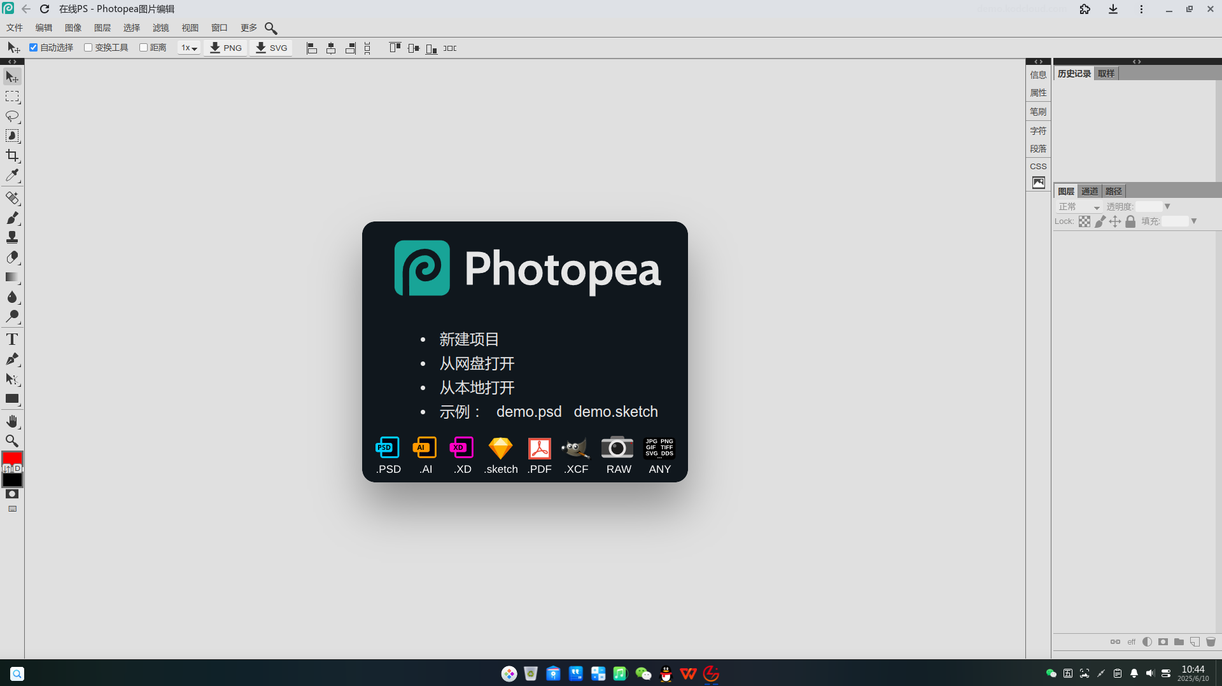Collapse the left toolbar with arrows
The width and height of the screenshot is (1222, 686).
click(12, 62)
